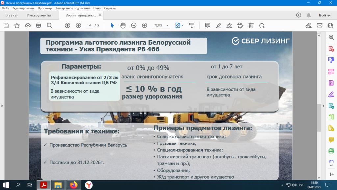Expand the left navigation pane

click(x=2, y=106)
